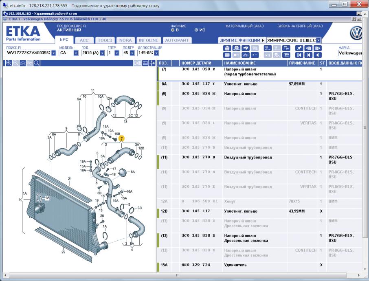Click the pushpin icon in toolbar
This screenshot has height=281, width=369.
coord(299,48)
